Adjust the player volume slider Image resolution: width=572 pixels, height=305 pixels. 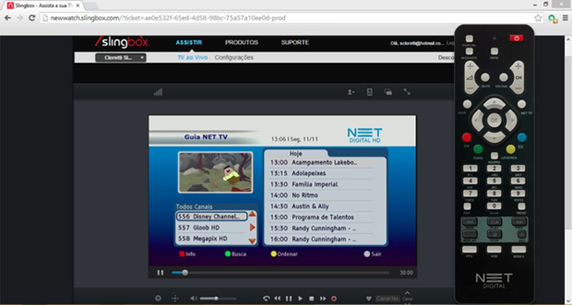tap(218, 299)
